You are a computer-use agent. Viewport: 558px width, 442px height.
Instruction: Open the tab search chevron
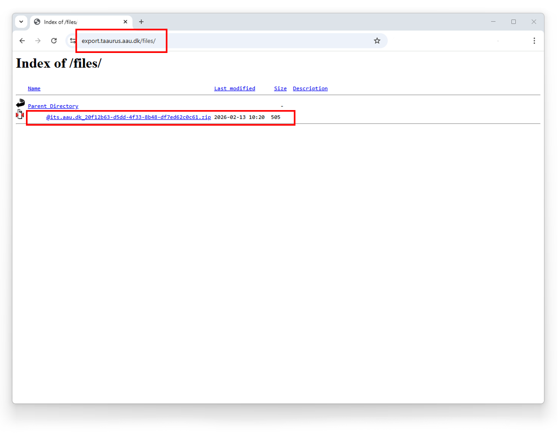pos(21,21)
